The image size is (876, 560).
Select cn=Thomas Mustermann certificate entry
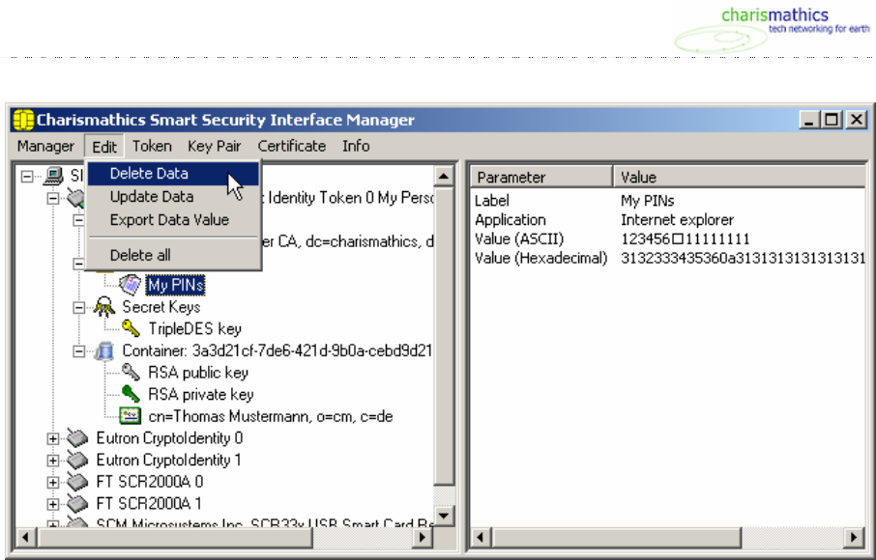(271, 417)
